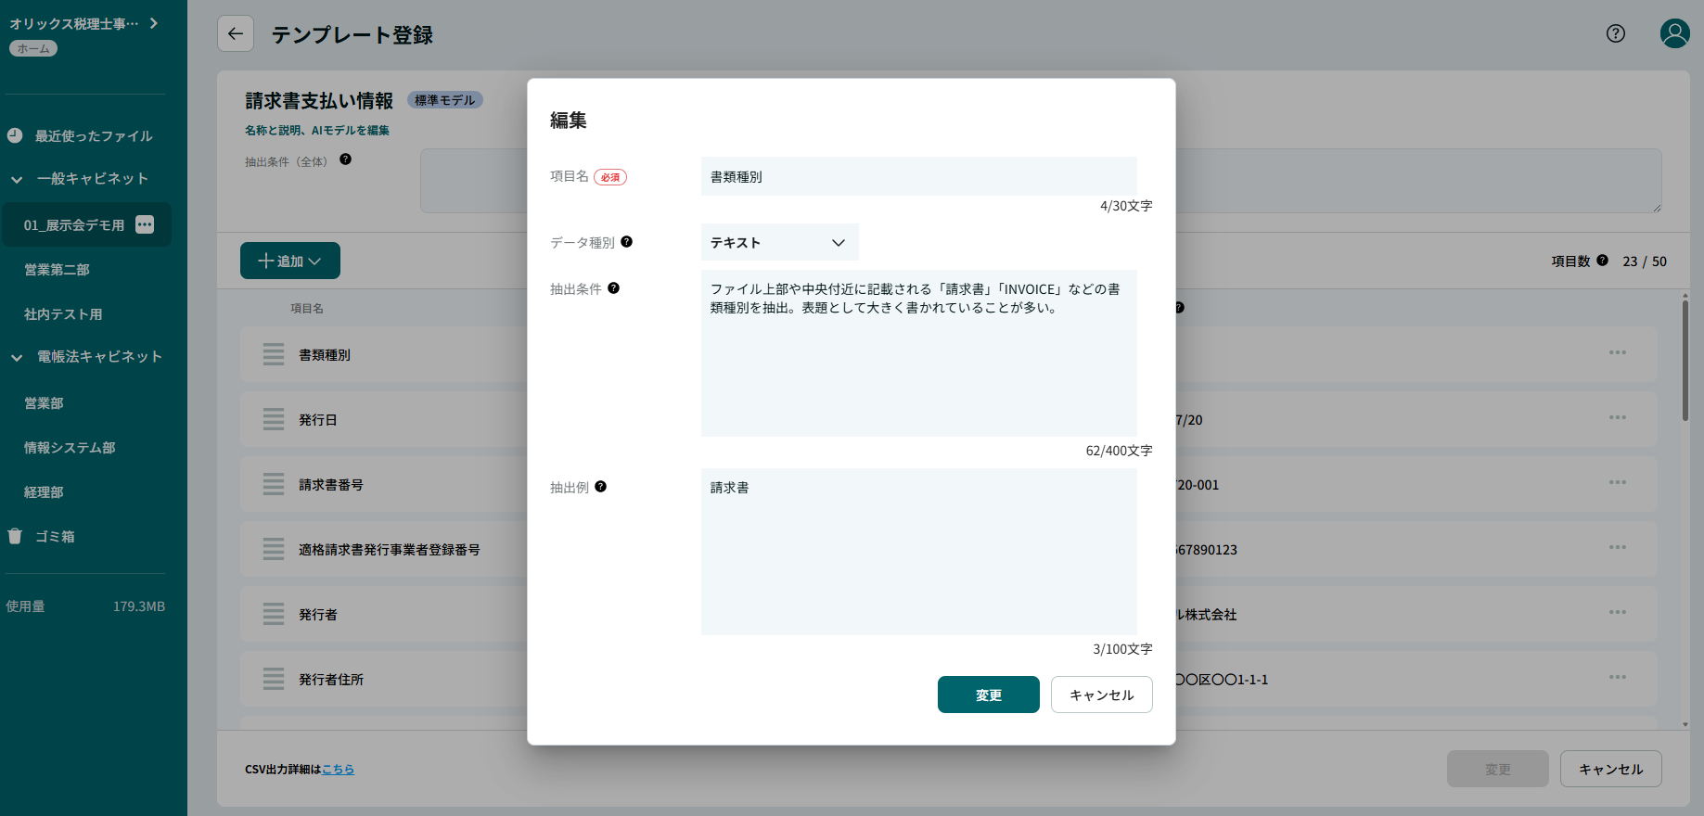
Task: Click help icon next to 項目数
Action: click(1602, 261)
